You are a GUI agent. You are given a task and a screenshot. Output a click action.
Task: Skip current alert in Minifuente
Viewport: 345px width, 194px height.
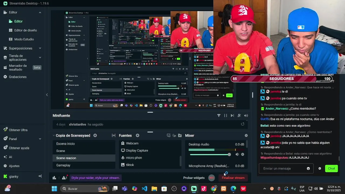pos(232,116)
